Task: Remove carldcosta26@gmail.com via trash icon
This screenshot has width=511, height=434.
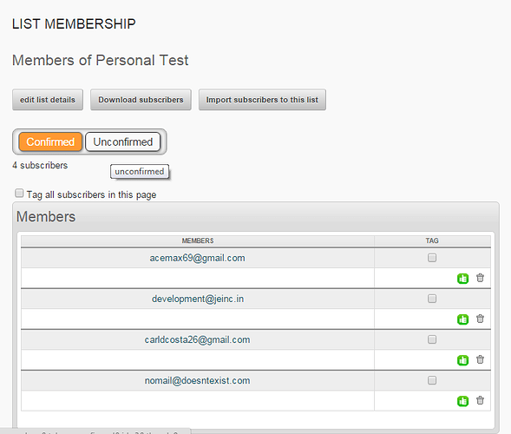Action: [x=480, y=359]
